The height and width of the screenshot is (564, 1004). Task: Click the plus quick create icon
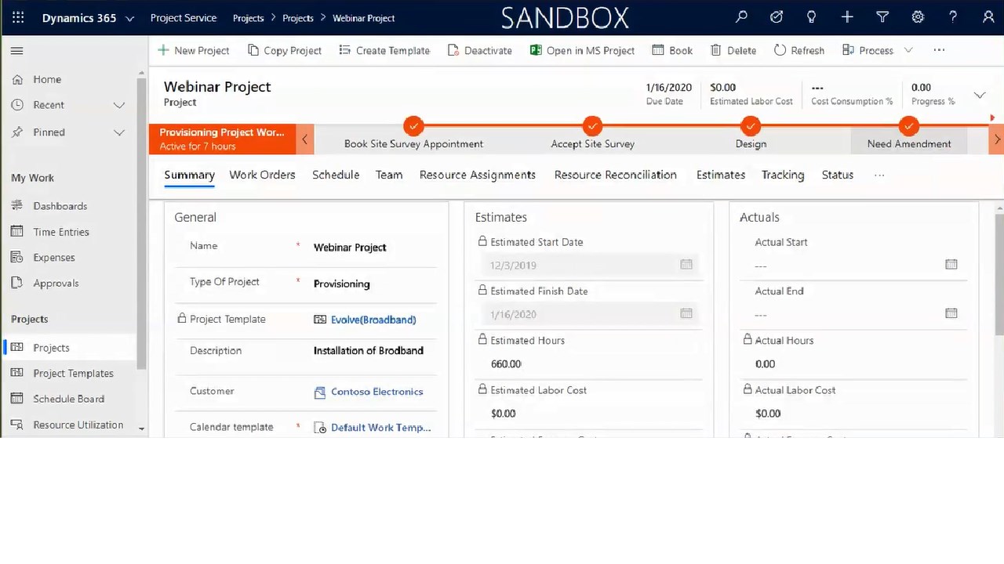coord(847,17)
